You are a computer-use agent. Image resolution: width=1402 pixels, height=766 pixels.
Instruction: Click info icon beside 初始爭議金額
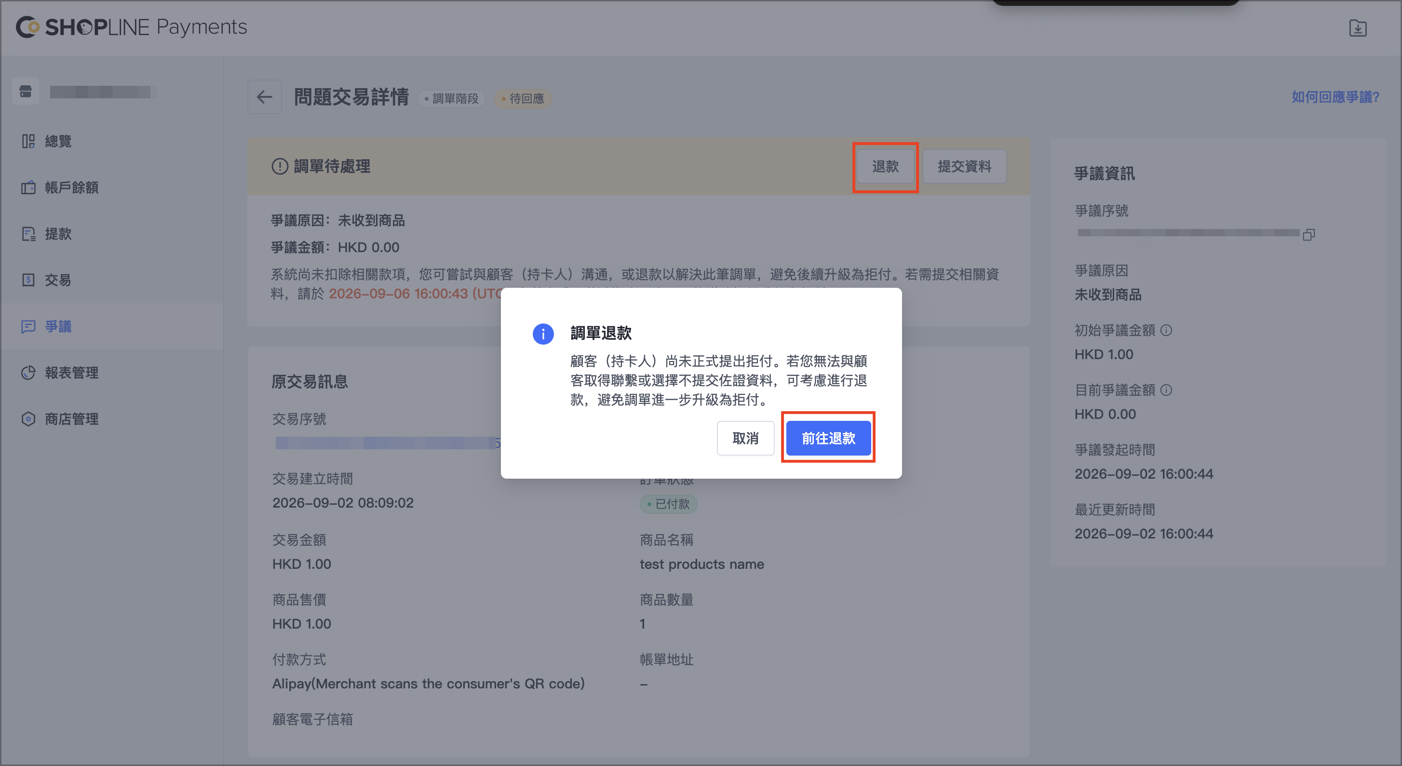(1166, 330)
